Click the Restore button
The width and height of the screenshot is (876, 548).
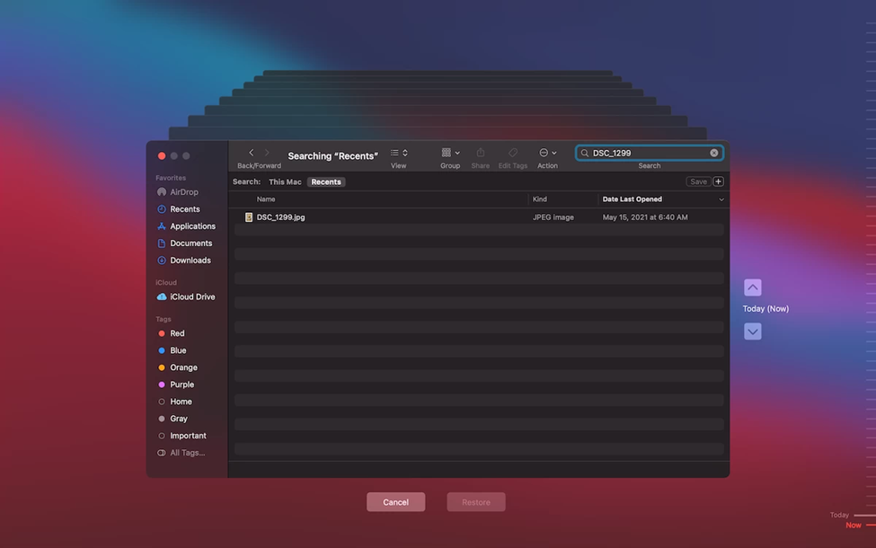476,502
